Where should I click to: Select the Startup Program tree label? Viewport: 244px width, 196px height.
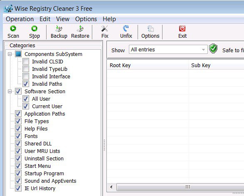point(44,174)
